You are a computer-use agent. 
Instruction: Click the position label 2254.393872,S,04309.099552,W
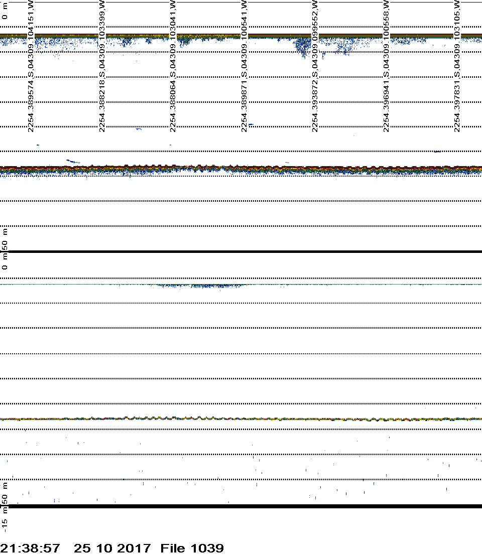tap(315, 66)
